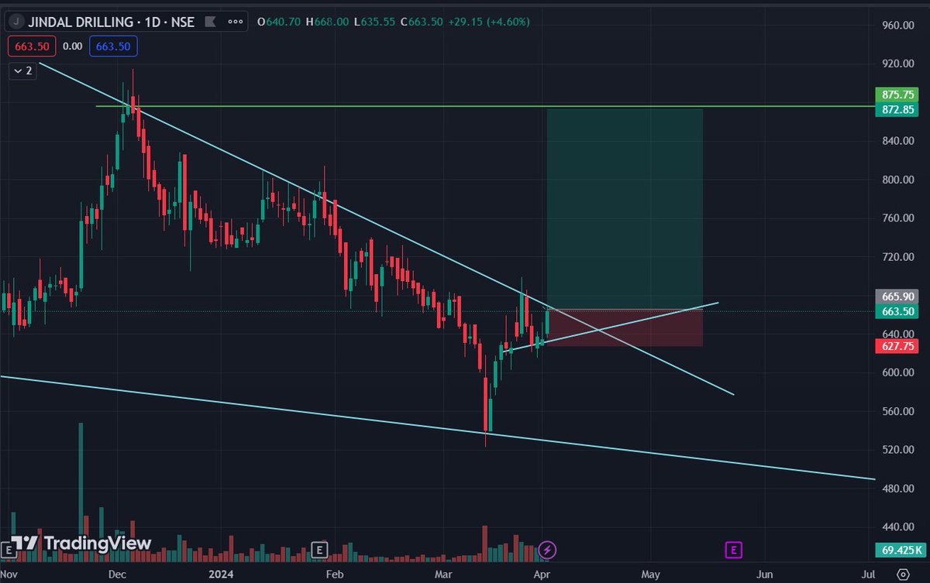The width and height of the screenshot is (930, 583).
Task: Click the 800.00 price scale label
Action: [x=899, y=180]
